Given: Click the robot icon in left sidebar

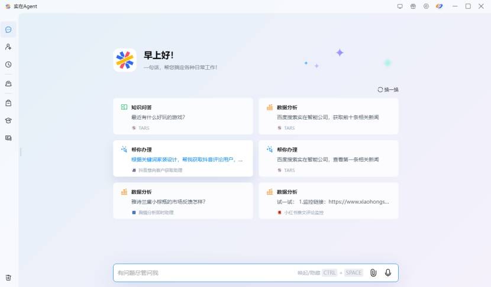Looking at the screenshot, I should coord(8,83).
